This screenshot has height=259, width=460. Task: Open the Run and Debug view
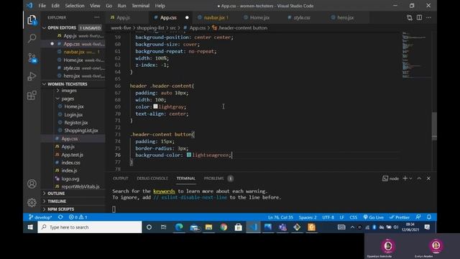click(32, 76)
